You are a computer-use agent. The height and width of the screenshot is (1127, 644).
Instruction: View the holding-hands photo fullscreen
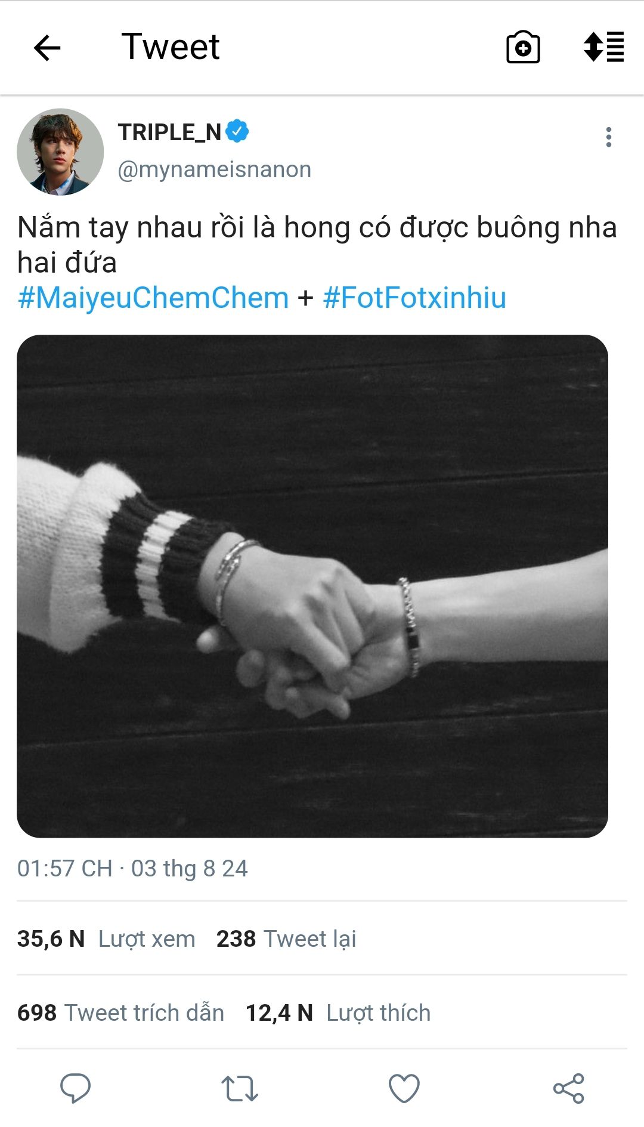pyautogui.click(x=312, y=586)
